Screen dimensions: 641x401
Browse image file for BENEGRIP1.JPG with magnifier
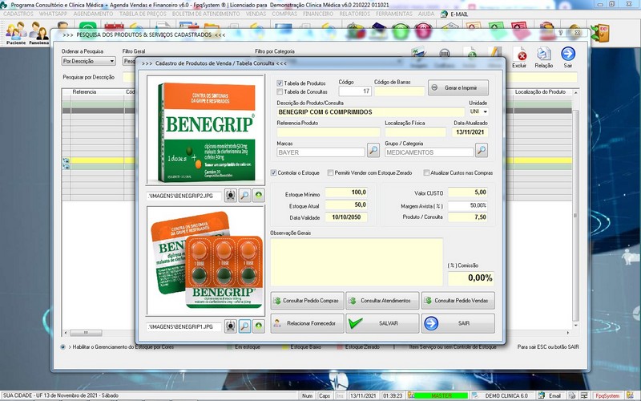244,326
